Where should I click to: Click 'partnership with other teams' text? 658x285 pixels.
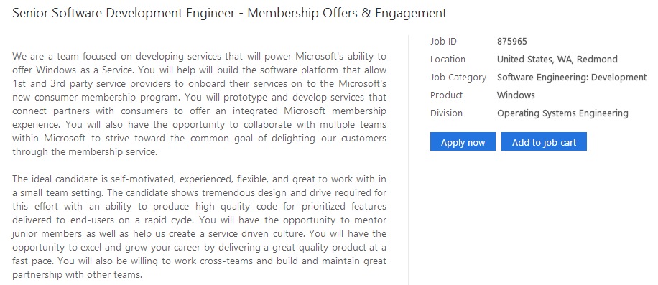(77, 275)
